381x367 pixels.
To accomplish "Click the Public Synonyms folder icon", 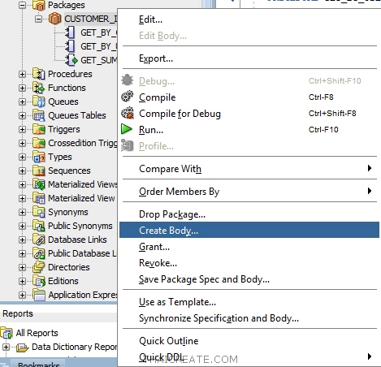I will [x=39, y=226].
